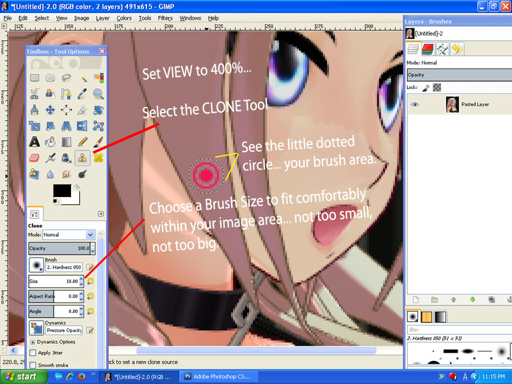Image resolution: width=512 pixels, height=384 pixels.
Task: Open the Dynamics picker button
Action: click(36, 328)
